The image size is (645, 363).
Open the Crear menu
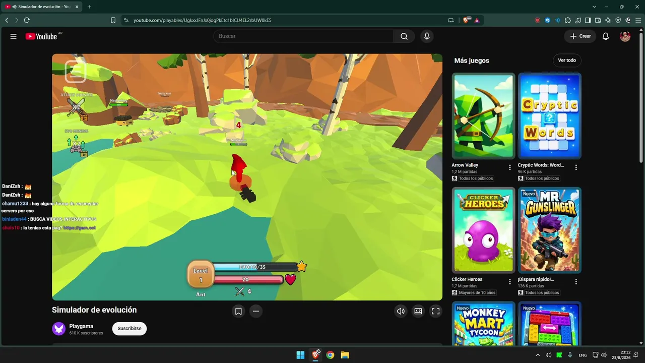(x=580, y=36)
